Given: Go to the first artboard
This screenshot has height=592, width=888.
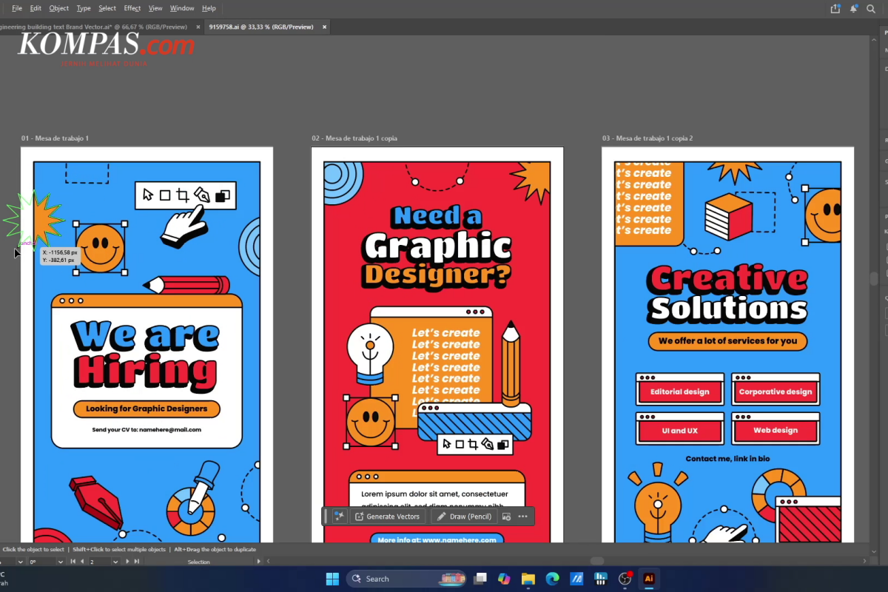Looking at the screenshot, I should pyautogui.click(x=72, y=562).
